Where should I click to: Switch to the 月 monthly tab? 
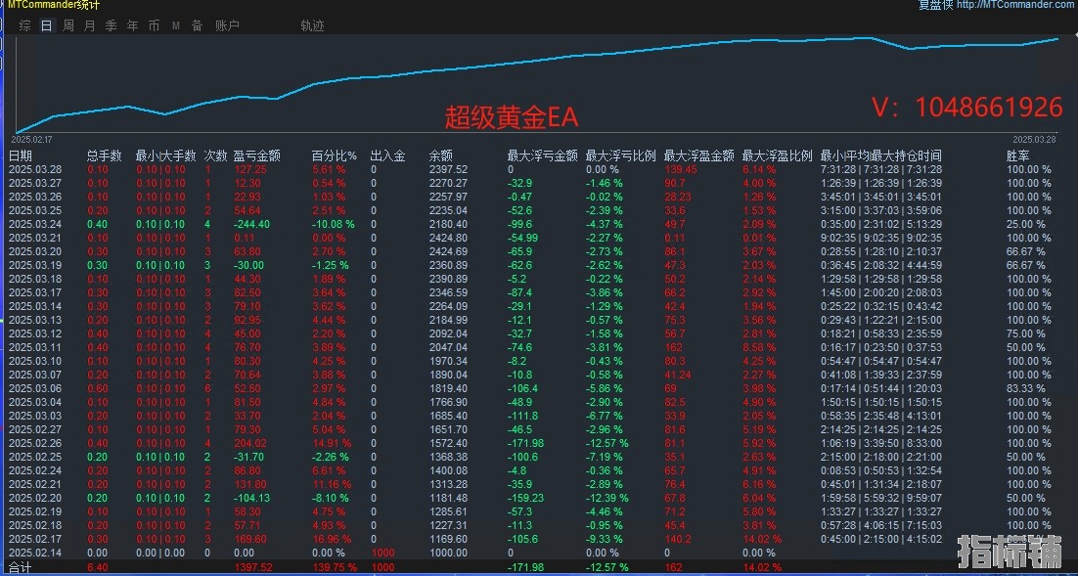tap(90, 26)
